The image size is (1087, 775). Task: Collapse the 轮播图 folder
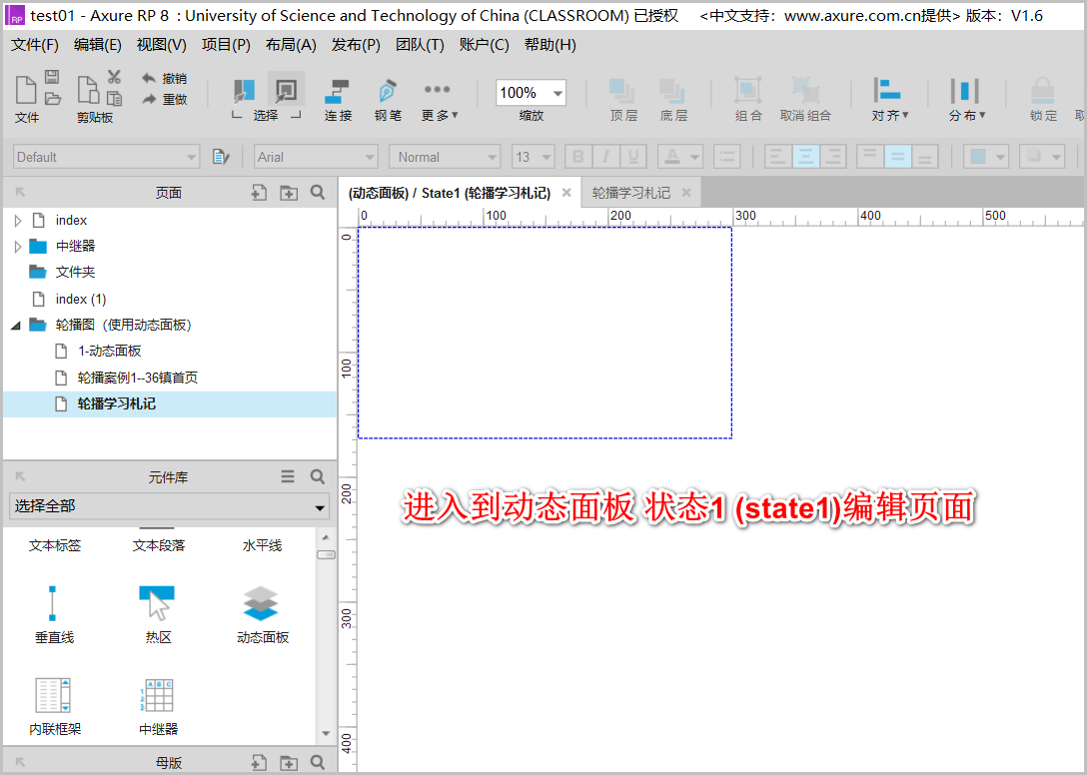point(16,326)
